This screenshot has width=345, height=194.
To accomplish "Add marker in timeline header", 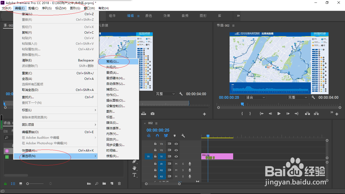I will point(175,136).
